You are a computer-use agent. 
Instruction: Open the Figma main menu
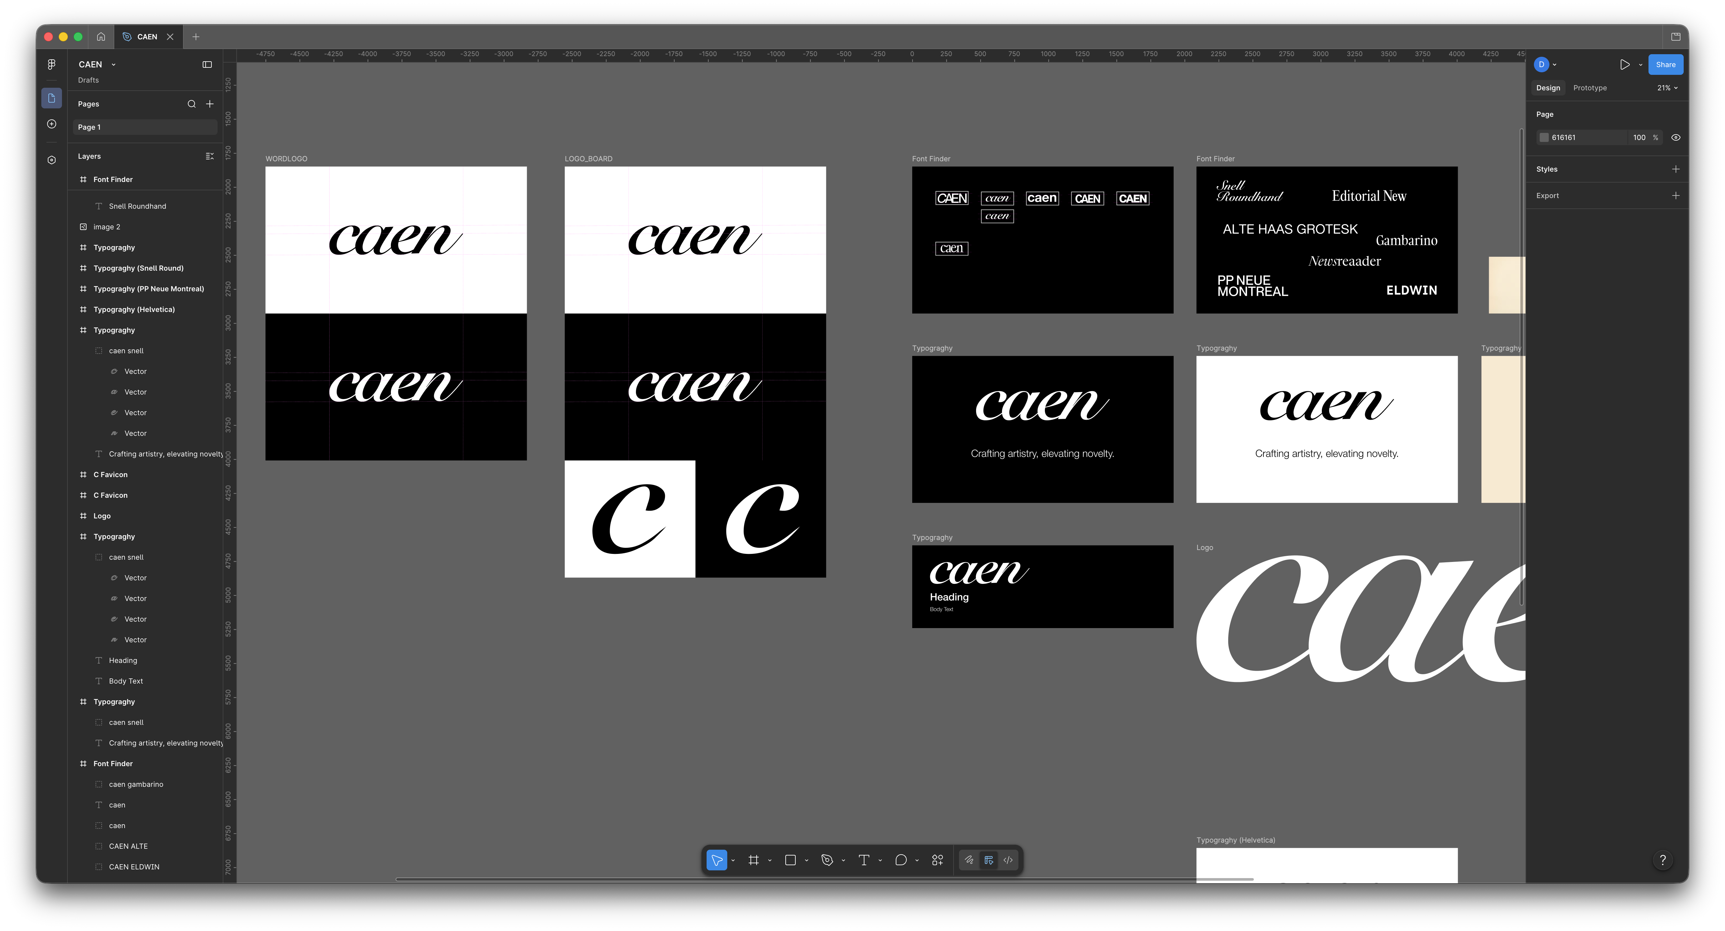click(52, 64)
